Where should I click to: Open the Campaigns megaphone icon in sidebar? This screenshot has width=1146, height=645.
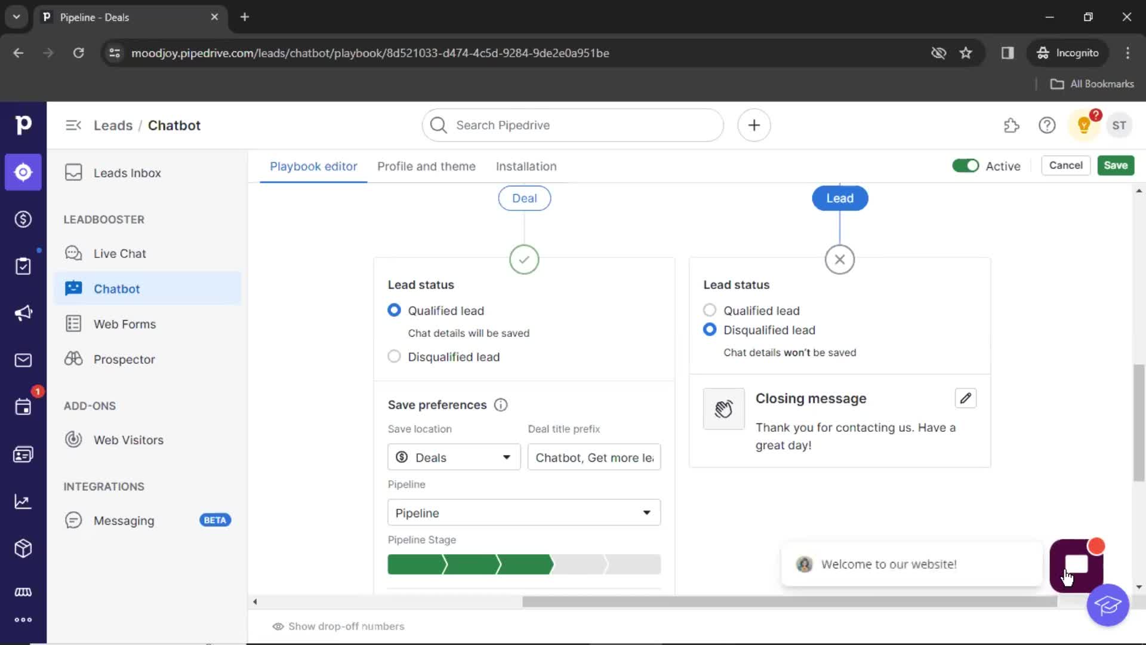coord(23,313)
